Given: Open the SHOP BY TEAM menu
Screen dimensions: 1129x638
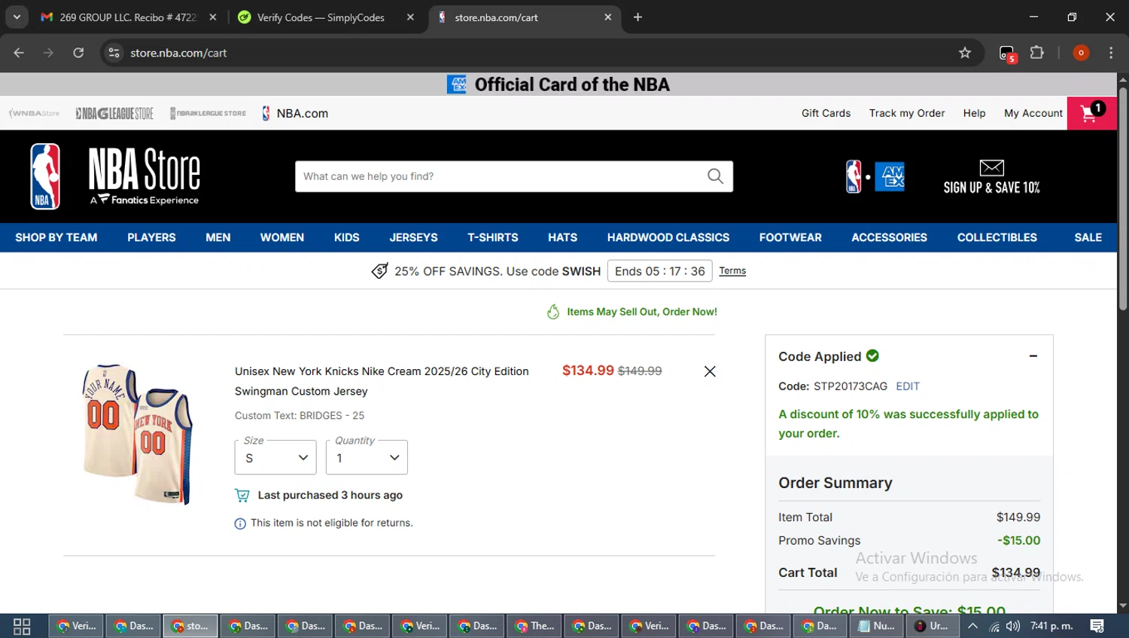Looking at the screenshot, I should (x=56, y=237).
